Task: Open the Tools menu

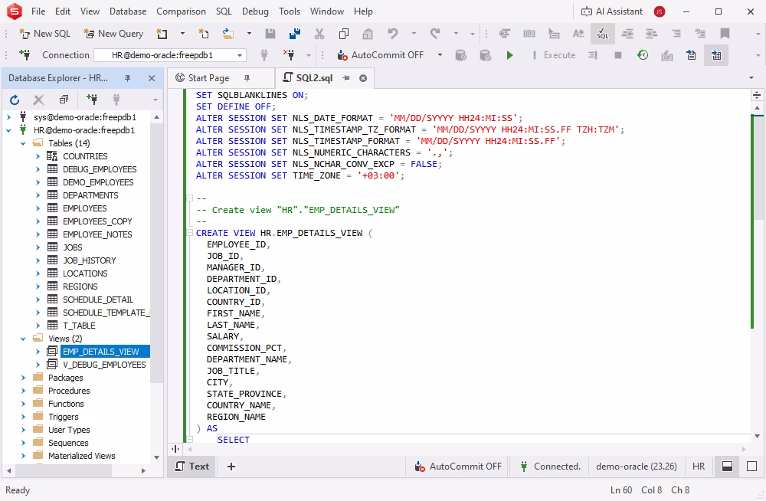Action: pos(290,11)
